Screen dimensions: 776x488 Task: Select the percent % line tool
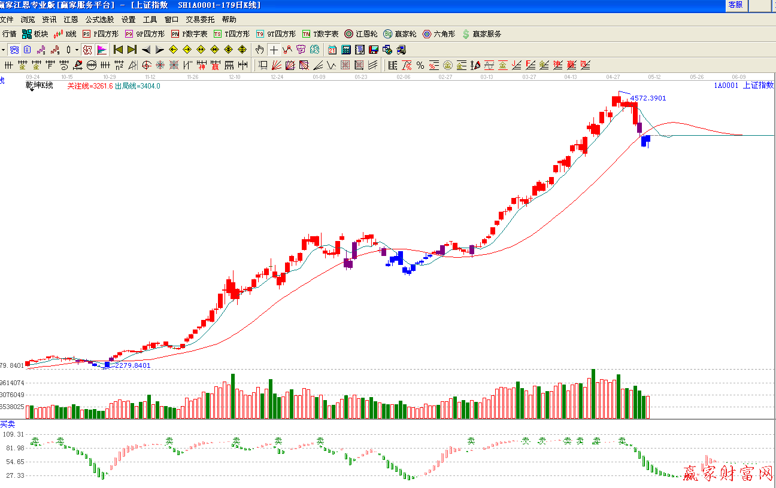point(420,65)
